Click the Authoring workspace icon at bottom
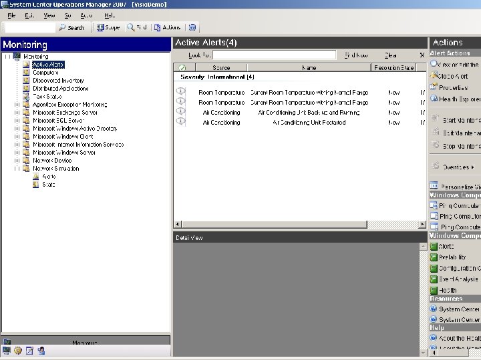Viewport: 481px width, 360px height. (x=18, y=351)
